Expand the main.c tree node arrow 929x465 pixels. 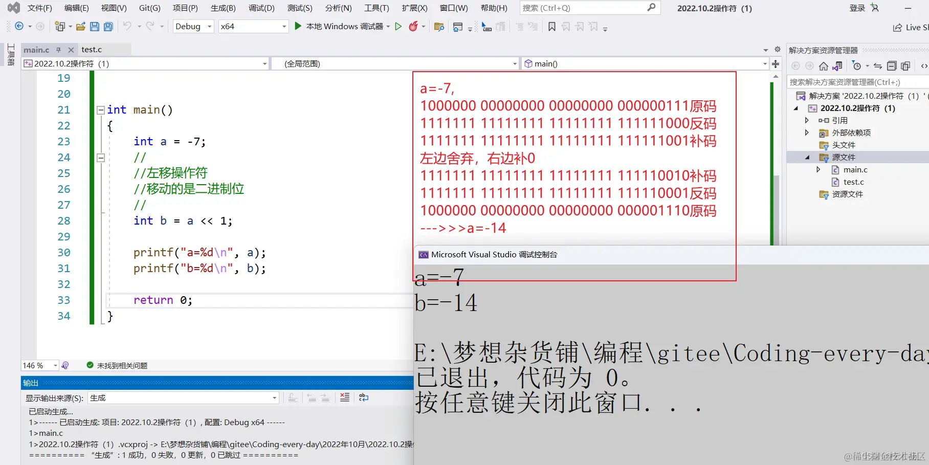pyautogui.click(x=819, y=169)
